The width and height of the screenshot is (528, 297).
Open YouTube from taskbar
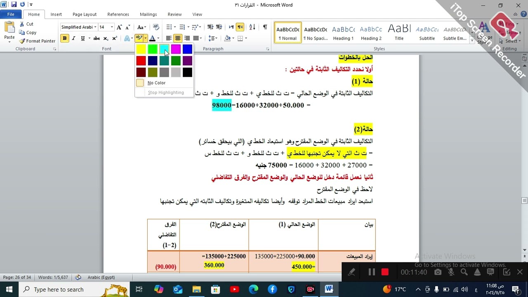click(234, 290)
